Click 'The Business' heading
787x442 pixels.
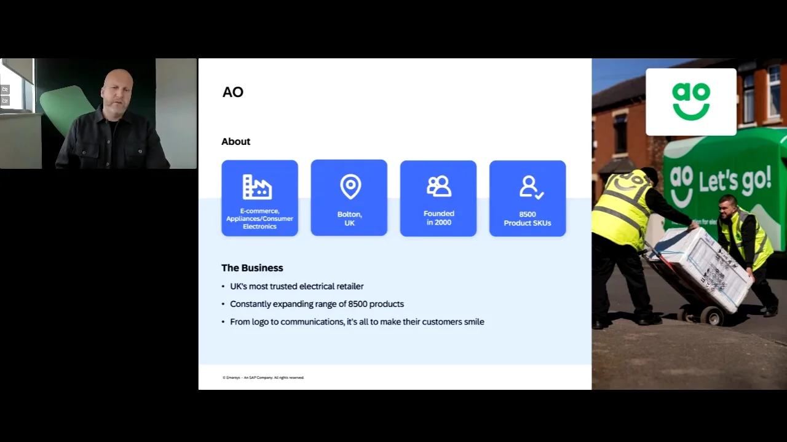point(252,268)
